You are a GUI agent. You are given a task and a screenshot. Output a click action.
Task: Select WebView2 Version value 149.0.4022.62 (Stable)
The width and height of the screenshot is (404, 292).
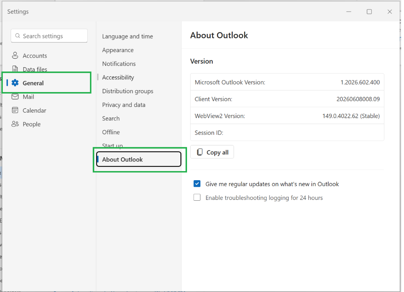[351, 116]
